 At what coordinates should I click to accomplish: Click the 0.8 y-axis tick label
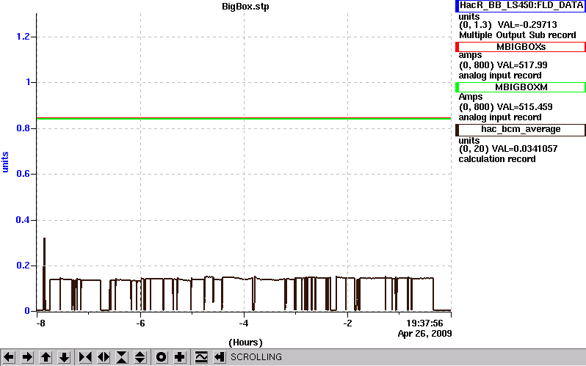pyautogui.click(x=23, y=128)
